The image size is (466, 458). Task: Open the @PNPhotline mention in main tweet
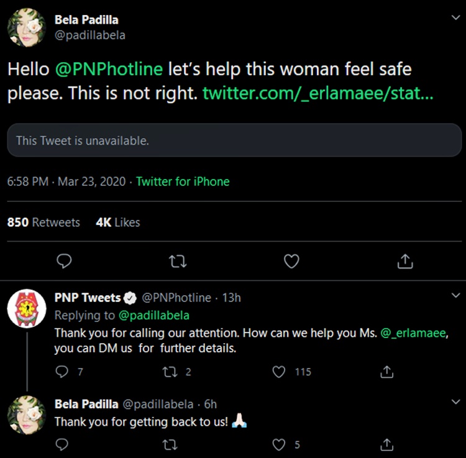coord(109,69)
